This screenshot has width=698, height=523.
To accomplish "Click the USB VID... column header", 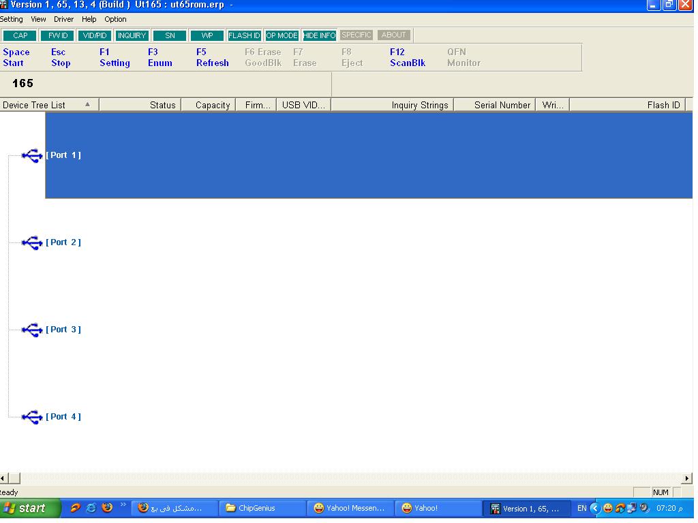I will tap(303, 105).
